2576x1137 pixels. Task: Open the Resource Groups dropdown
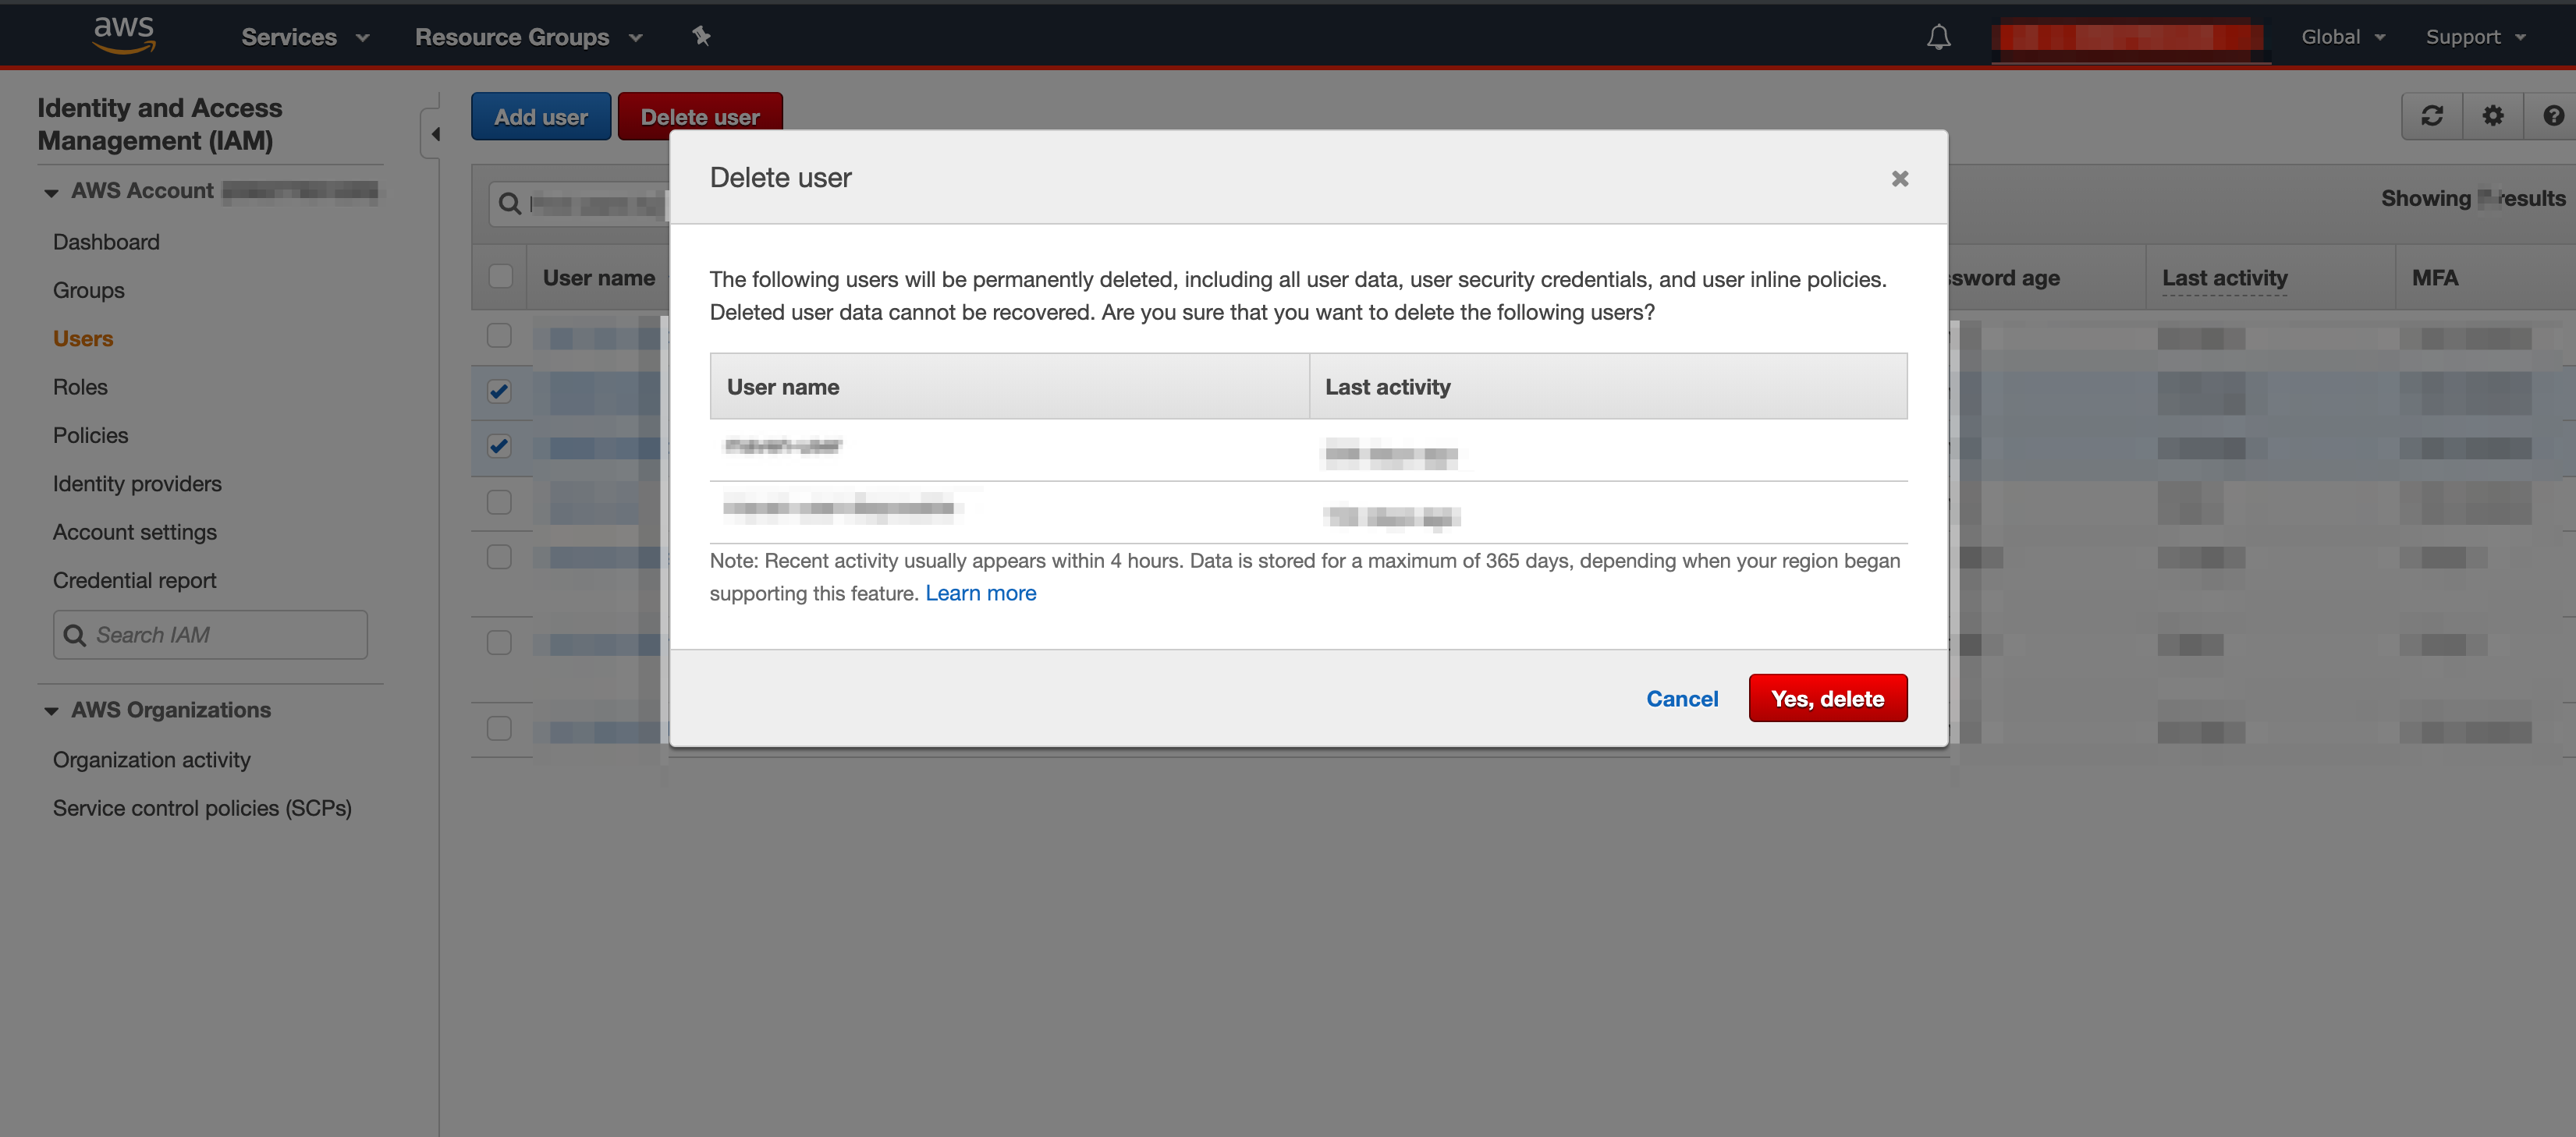528,37
